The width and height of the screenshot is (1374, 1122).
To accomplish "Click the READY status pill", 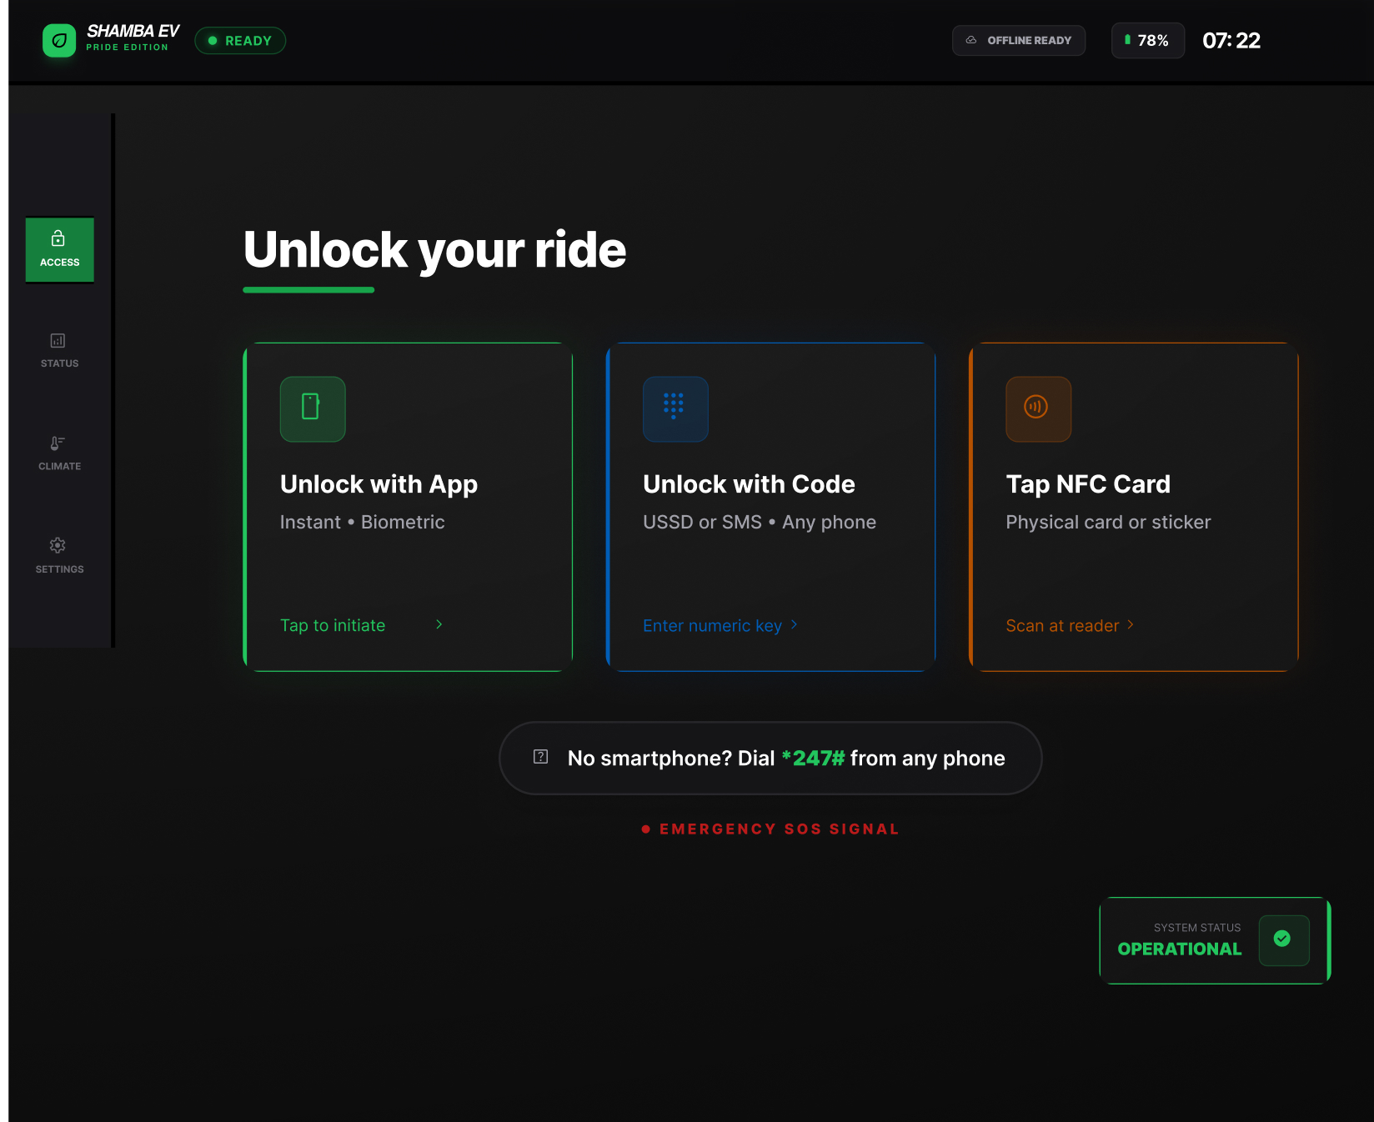I will [240, 41].
